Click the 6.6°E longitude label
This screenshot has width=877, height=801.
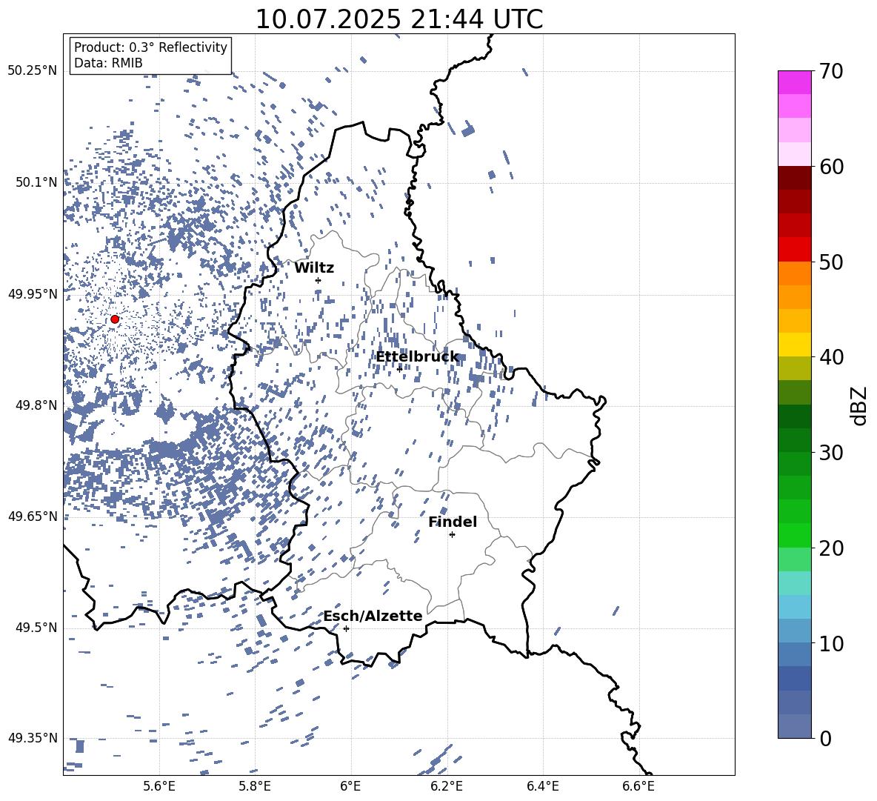638,787
